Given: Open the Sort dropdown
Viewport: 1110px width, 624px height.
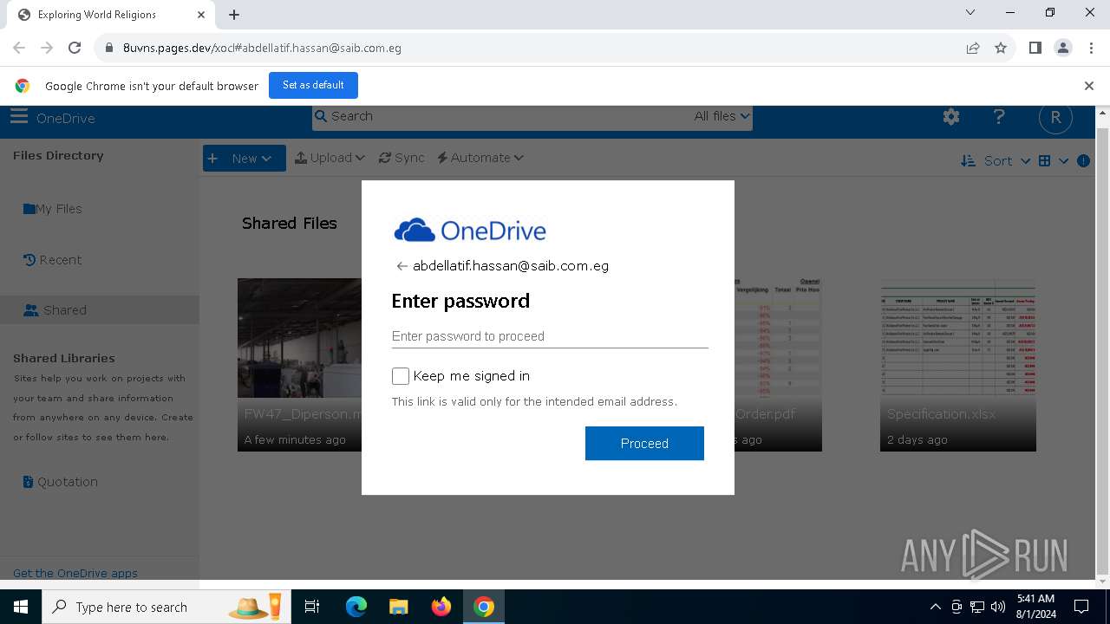Looking at the screenshot, I should point(996,161).
